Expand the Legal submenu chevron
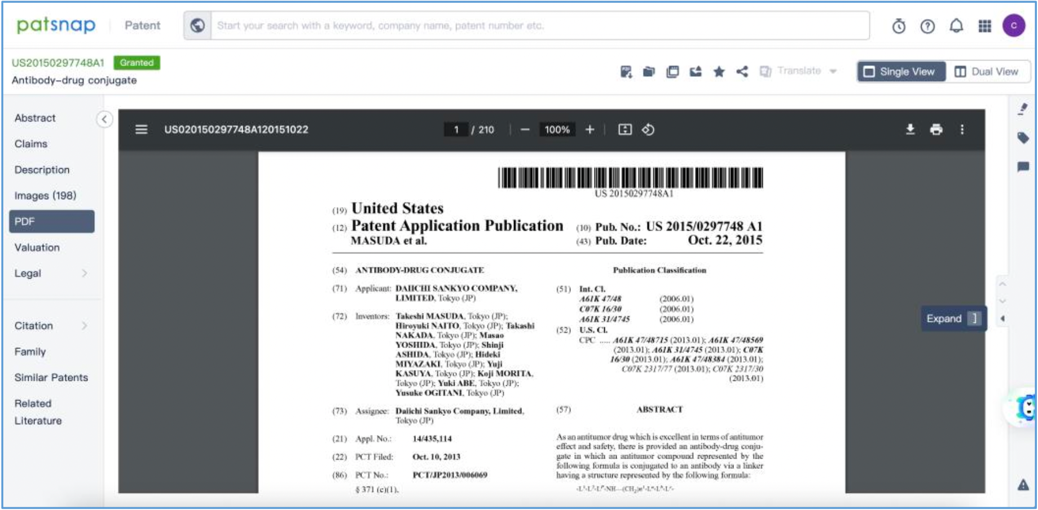Image resolution: width=1038 pixels, height=510 pixels. click(x=85, y=274)
